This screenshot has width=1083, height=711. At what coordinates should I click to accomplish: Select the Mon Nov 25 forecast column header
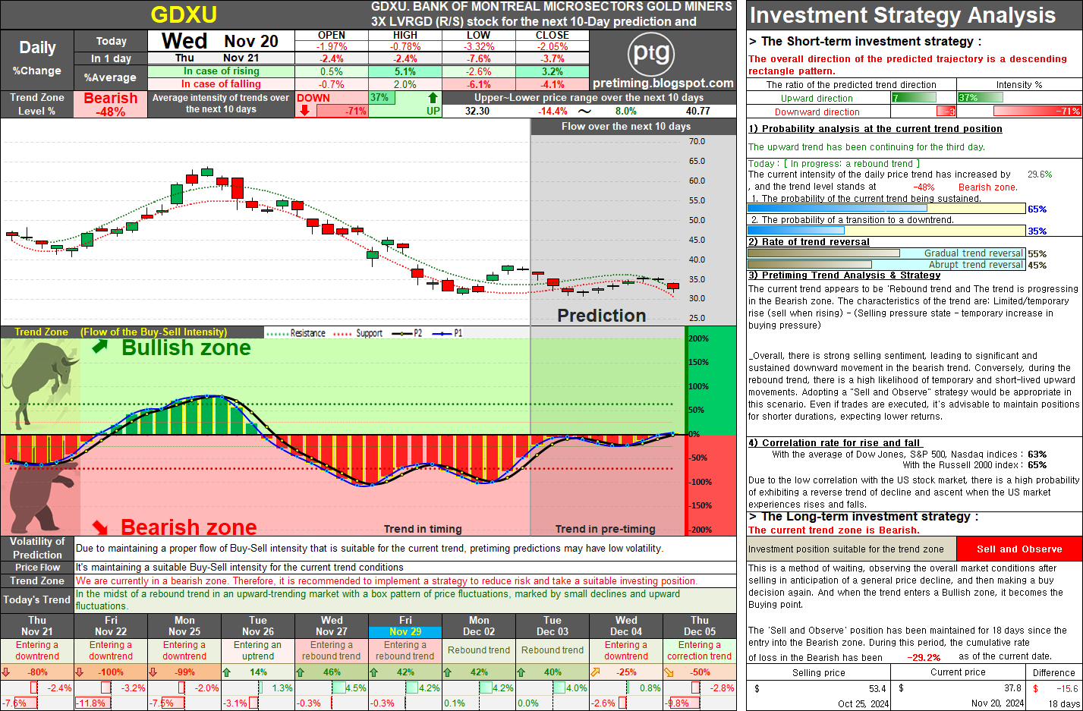point(184,626)
